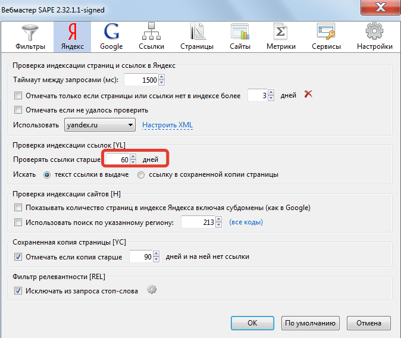This screenshot has height=338, width=401.
Task: Enable marking only if not indexed over days
Action: (x=18, y=96)
